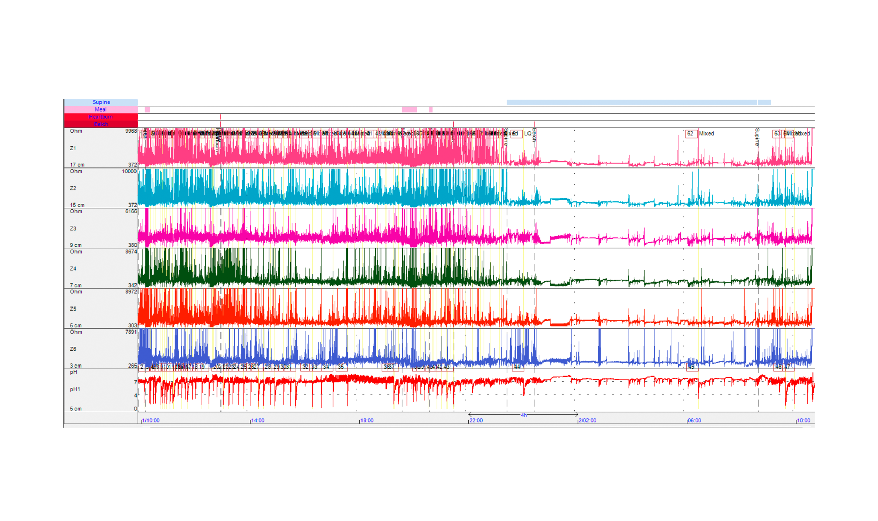Click the LQ annotation label
Image resolution: width=878 pixels, height=521 pixels.
click(x=527, y=134)
